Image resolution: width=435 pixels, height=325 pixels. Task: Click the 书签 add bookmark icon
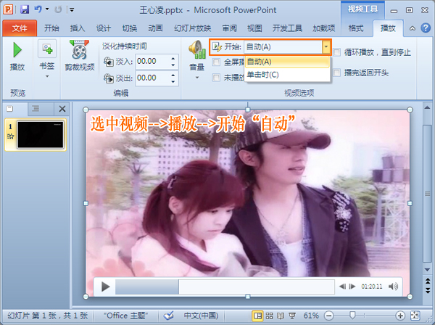click(x=47, y=49)
